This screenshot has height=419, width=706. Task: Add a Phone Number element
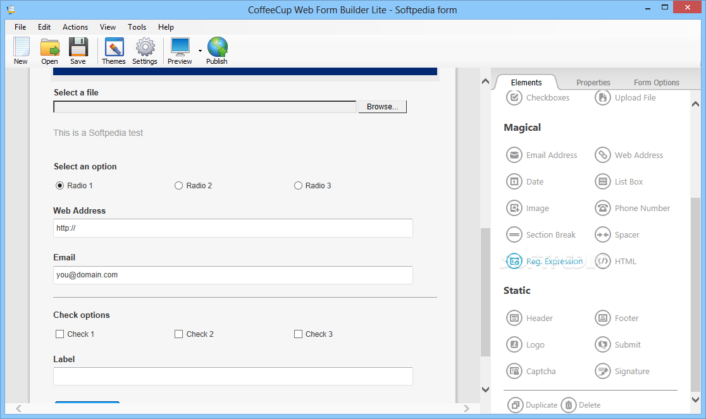[632, 208]
